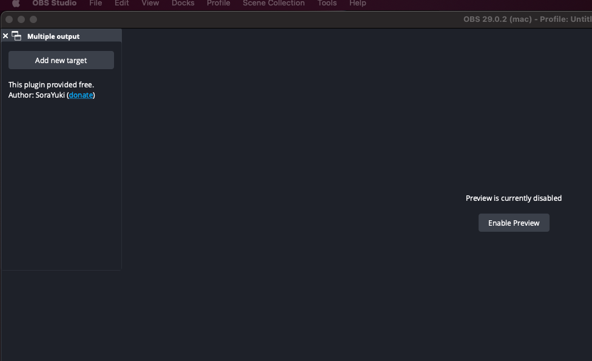Enable Preview for the scene

click(x=514, y=223)
